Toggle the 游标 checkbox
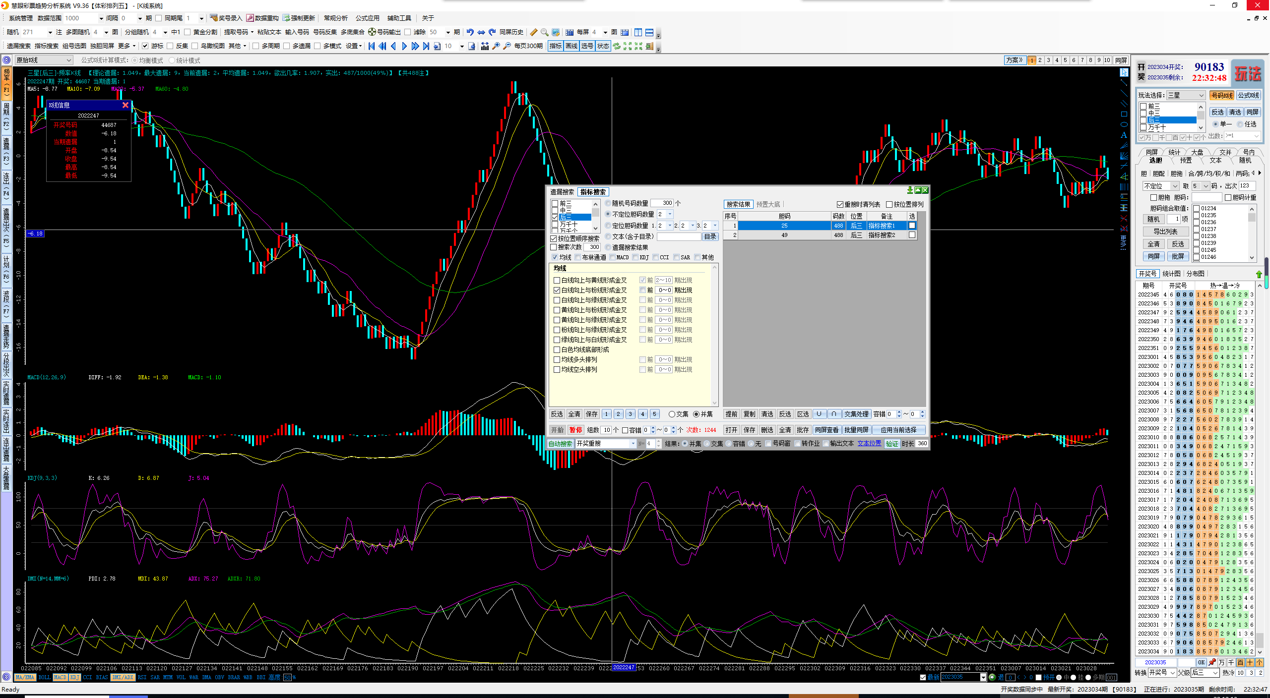Viewport: 1270px width, 698px height. pyautogui.click(x=145, y=46)
